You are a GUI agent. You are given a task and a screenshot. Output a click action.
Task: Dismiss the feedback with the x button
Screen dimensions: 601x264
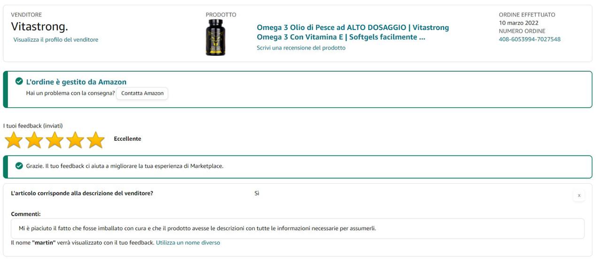coord(579,195)
